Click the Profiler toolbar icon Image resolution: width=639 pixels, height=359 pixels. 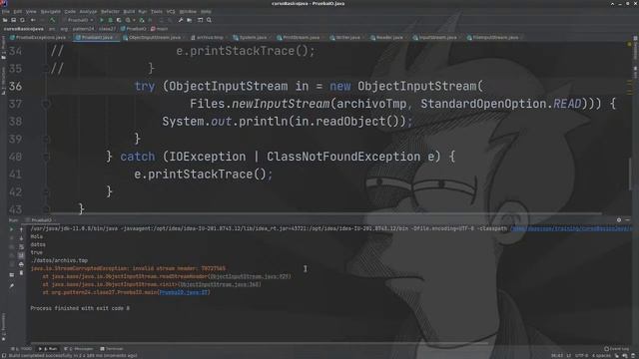pos(129,20)
